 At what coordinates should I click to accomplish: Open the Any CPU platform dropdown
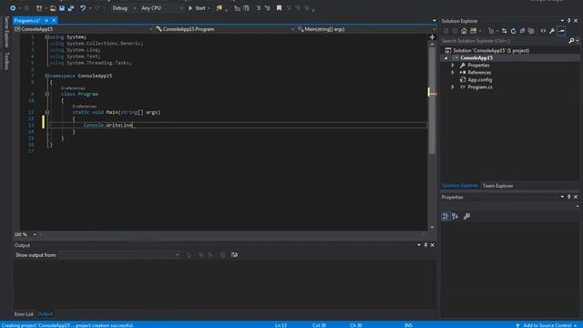(x=162, y=8)
